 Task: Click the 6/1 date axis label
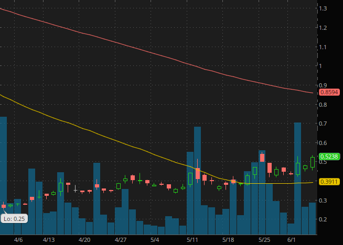coord(291,240)
